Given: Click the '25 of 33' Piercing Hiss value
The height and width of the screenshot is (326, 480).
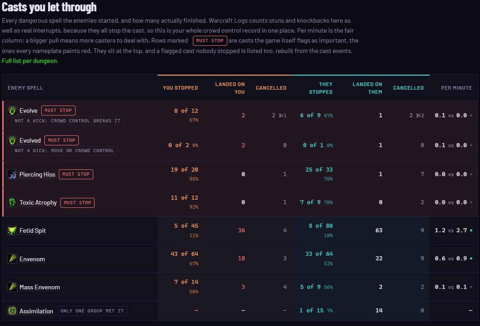Looking at the screenshot, I should pyautogui.click(x=319, y=170).
